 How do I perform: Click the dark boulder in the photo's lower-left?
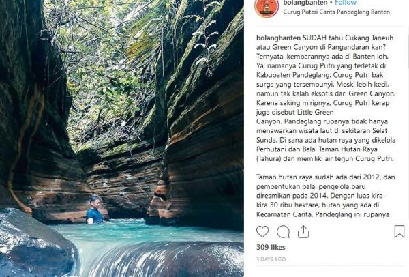point(34,242)
